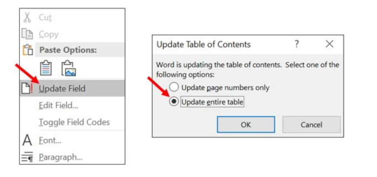Click the Copy pages icon
Image resolution: width=377 pixels, height=177 pixels.
click(x=27, y=34)
